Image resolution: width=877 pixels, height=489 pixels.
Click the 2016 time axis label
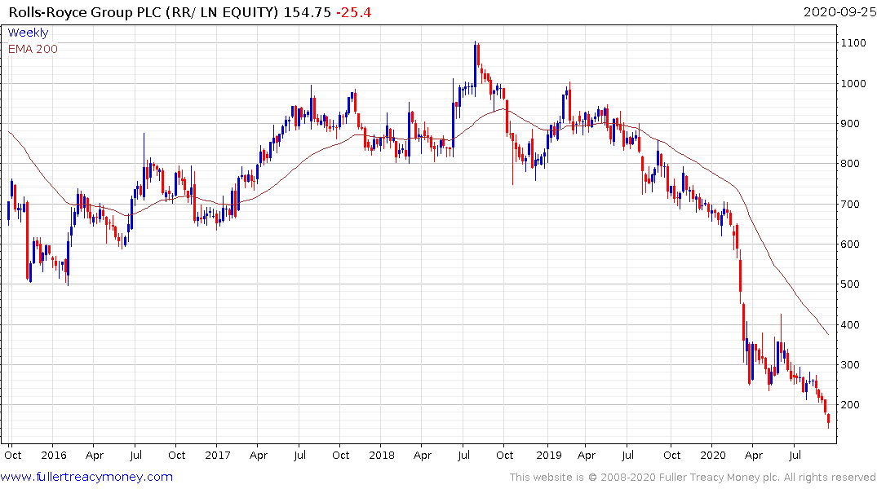(x=54, y=455)
